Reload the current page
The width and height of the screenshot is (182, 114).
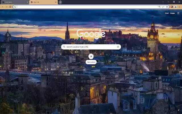pos(10,7)
